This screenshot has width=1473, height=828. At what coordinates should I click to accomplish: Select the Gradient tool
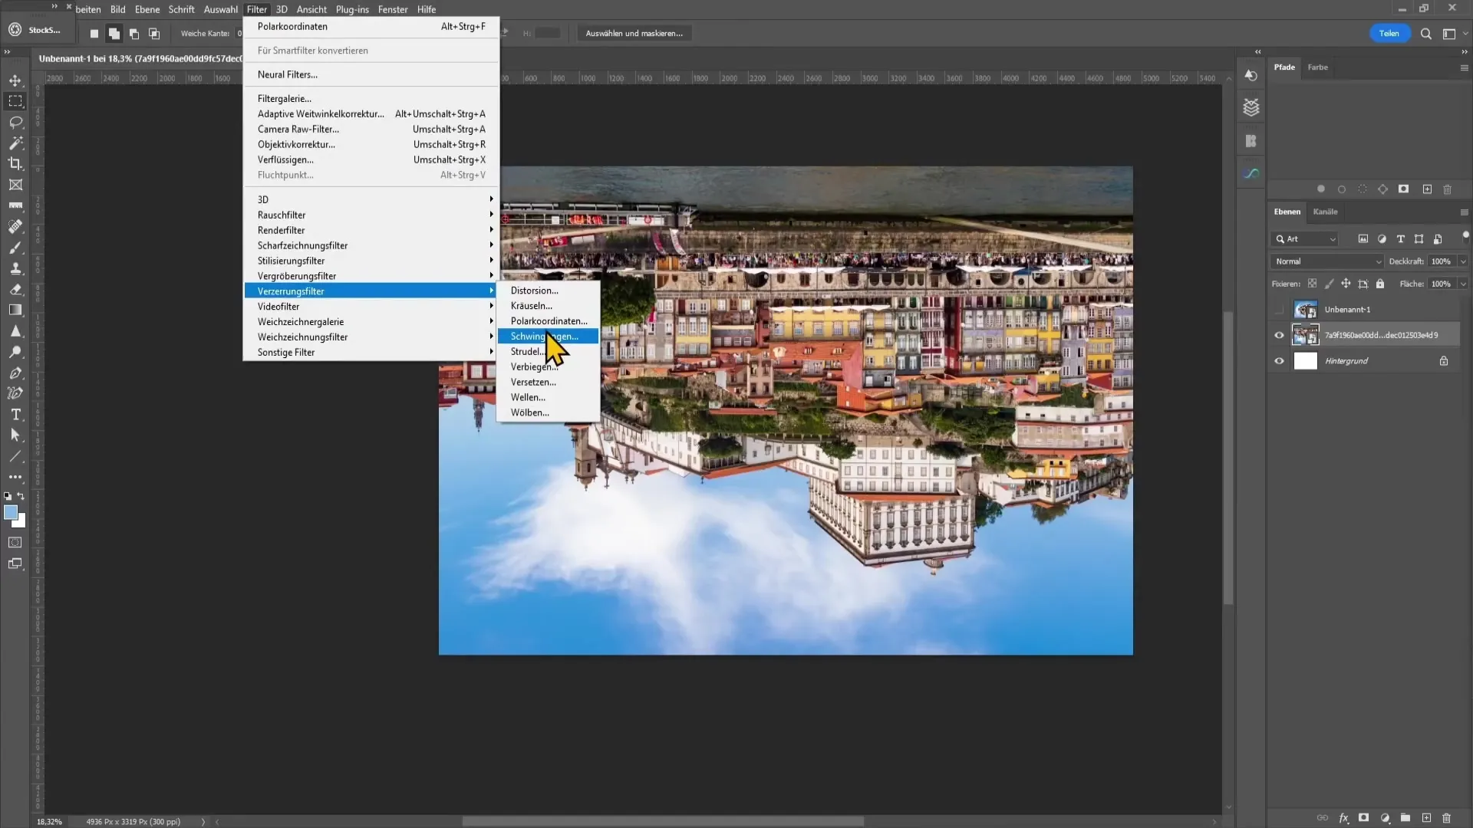coord(15,310)
